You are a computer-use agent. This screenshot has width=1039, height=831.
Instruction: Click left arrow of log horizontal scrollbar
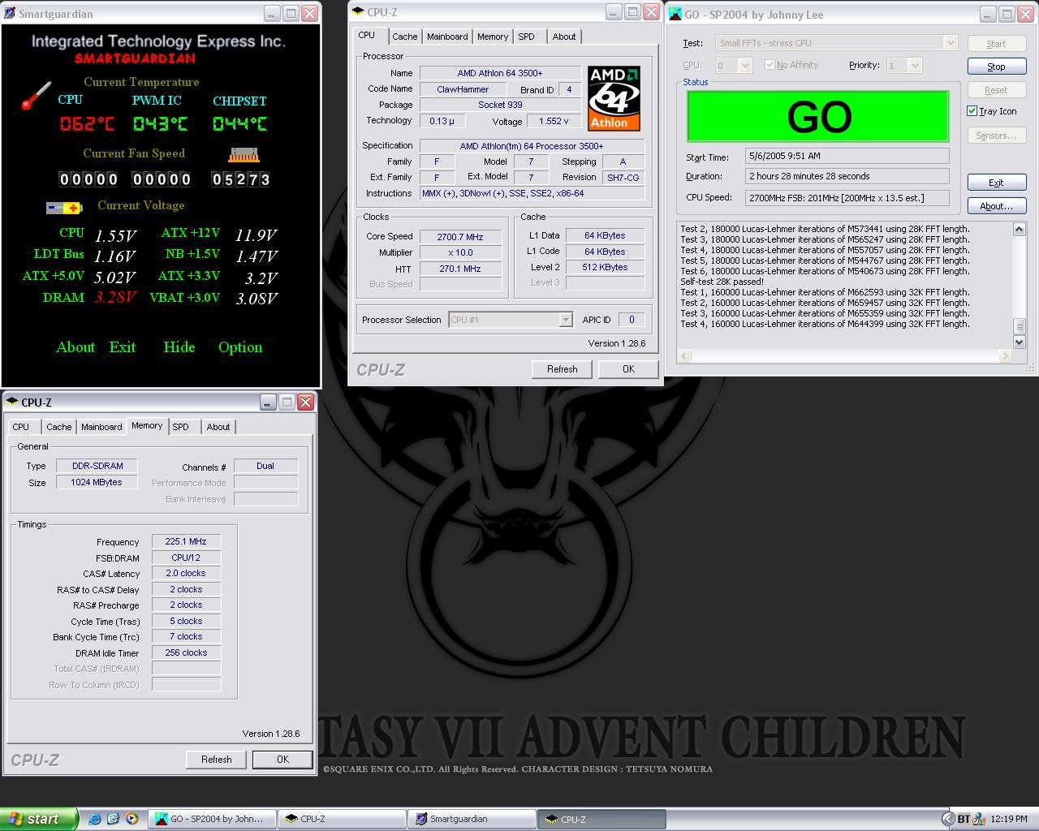pyautogui.click(x=684, y=355)
